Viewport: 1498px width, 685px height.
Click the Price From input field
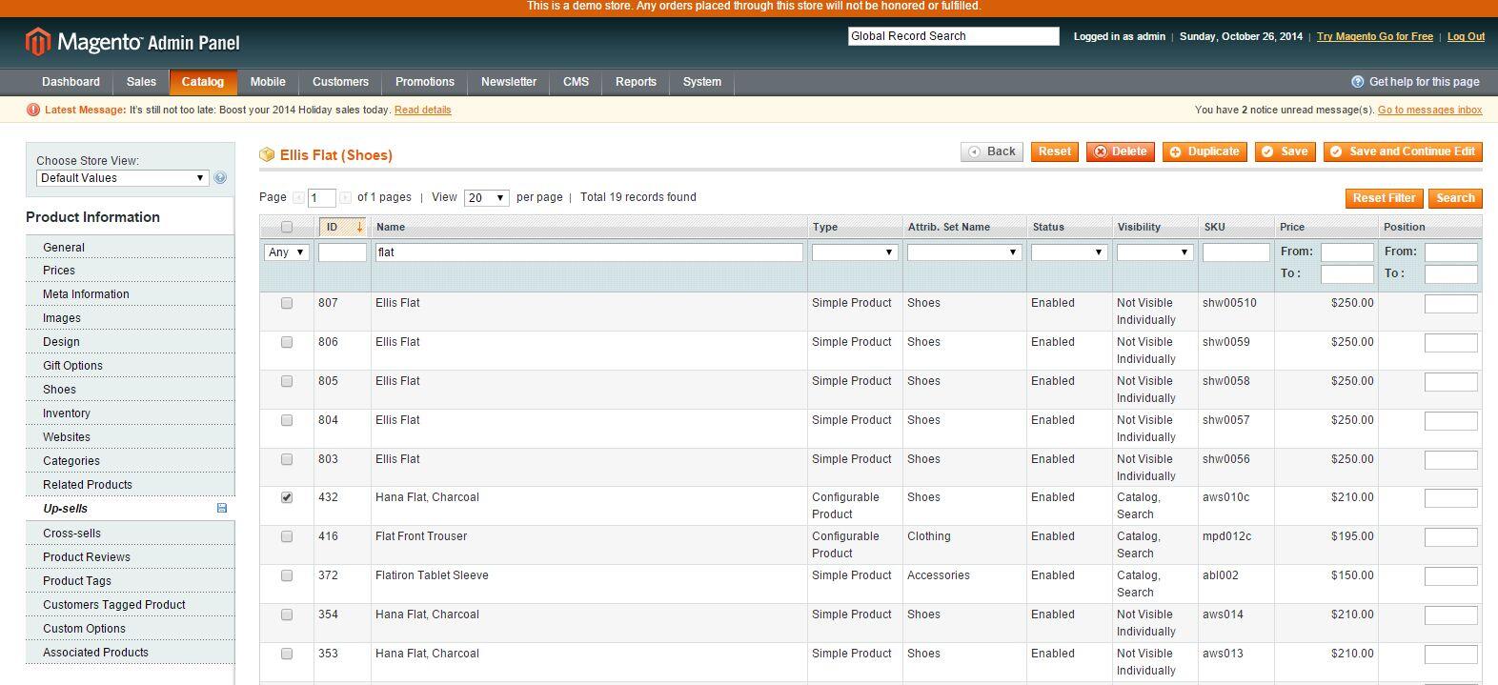1347,252
